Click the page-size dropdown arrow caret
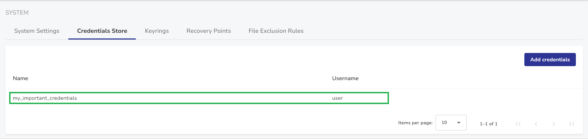 click(459, 123)
